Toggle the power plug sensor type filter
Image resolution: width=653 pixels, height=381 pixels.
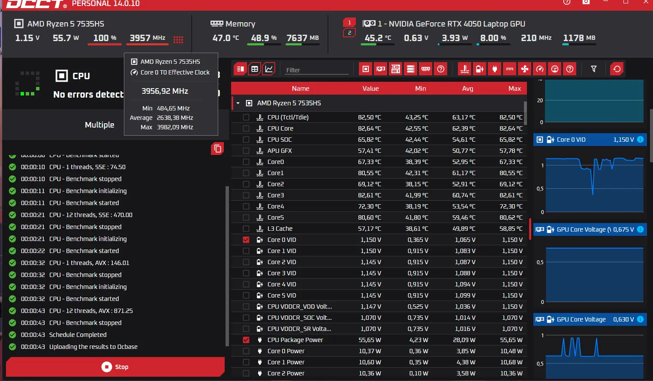pos(495,69)
